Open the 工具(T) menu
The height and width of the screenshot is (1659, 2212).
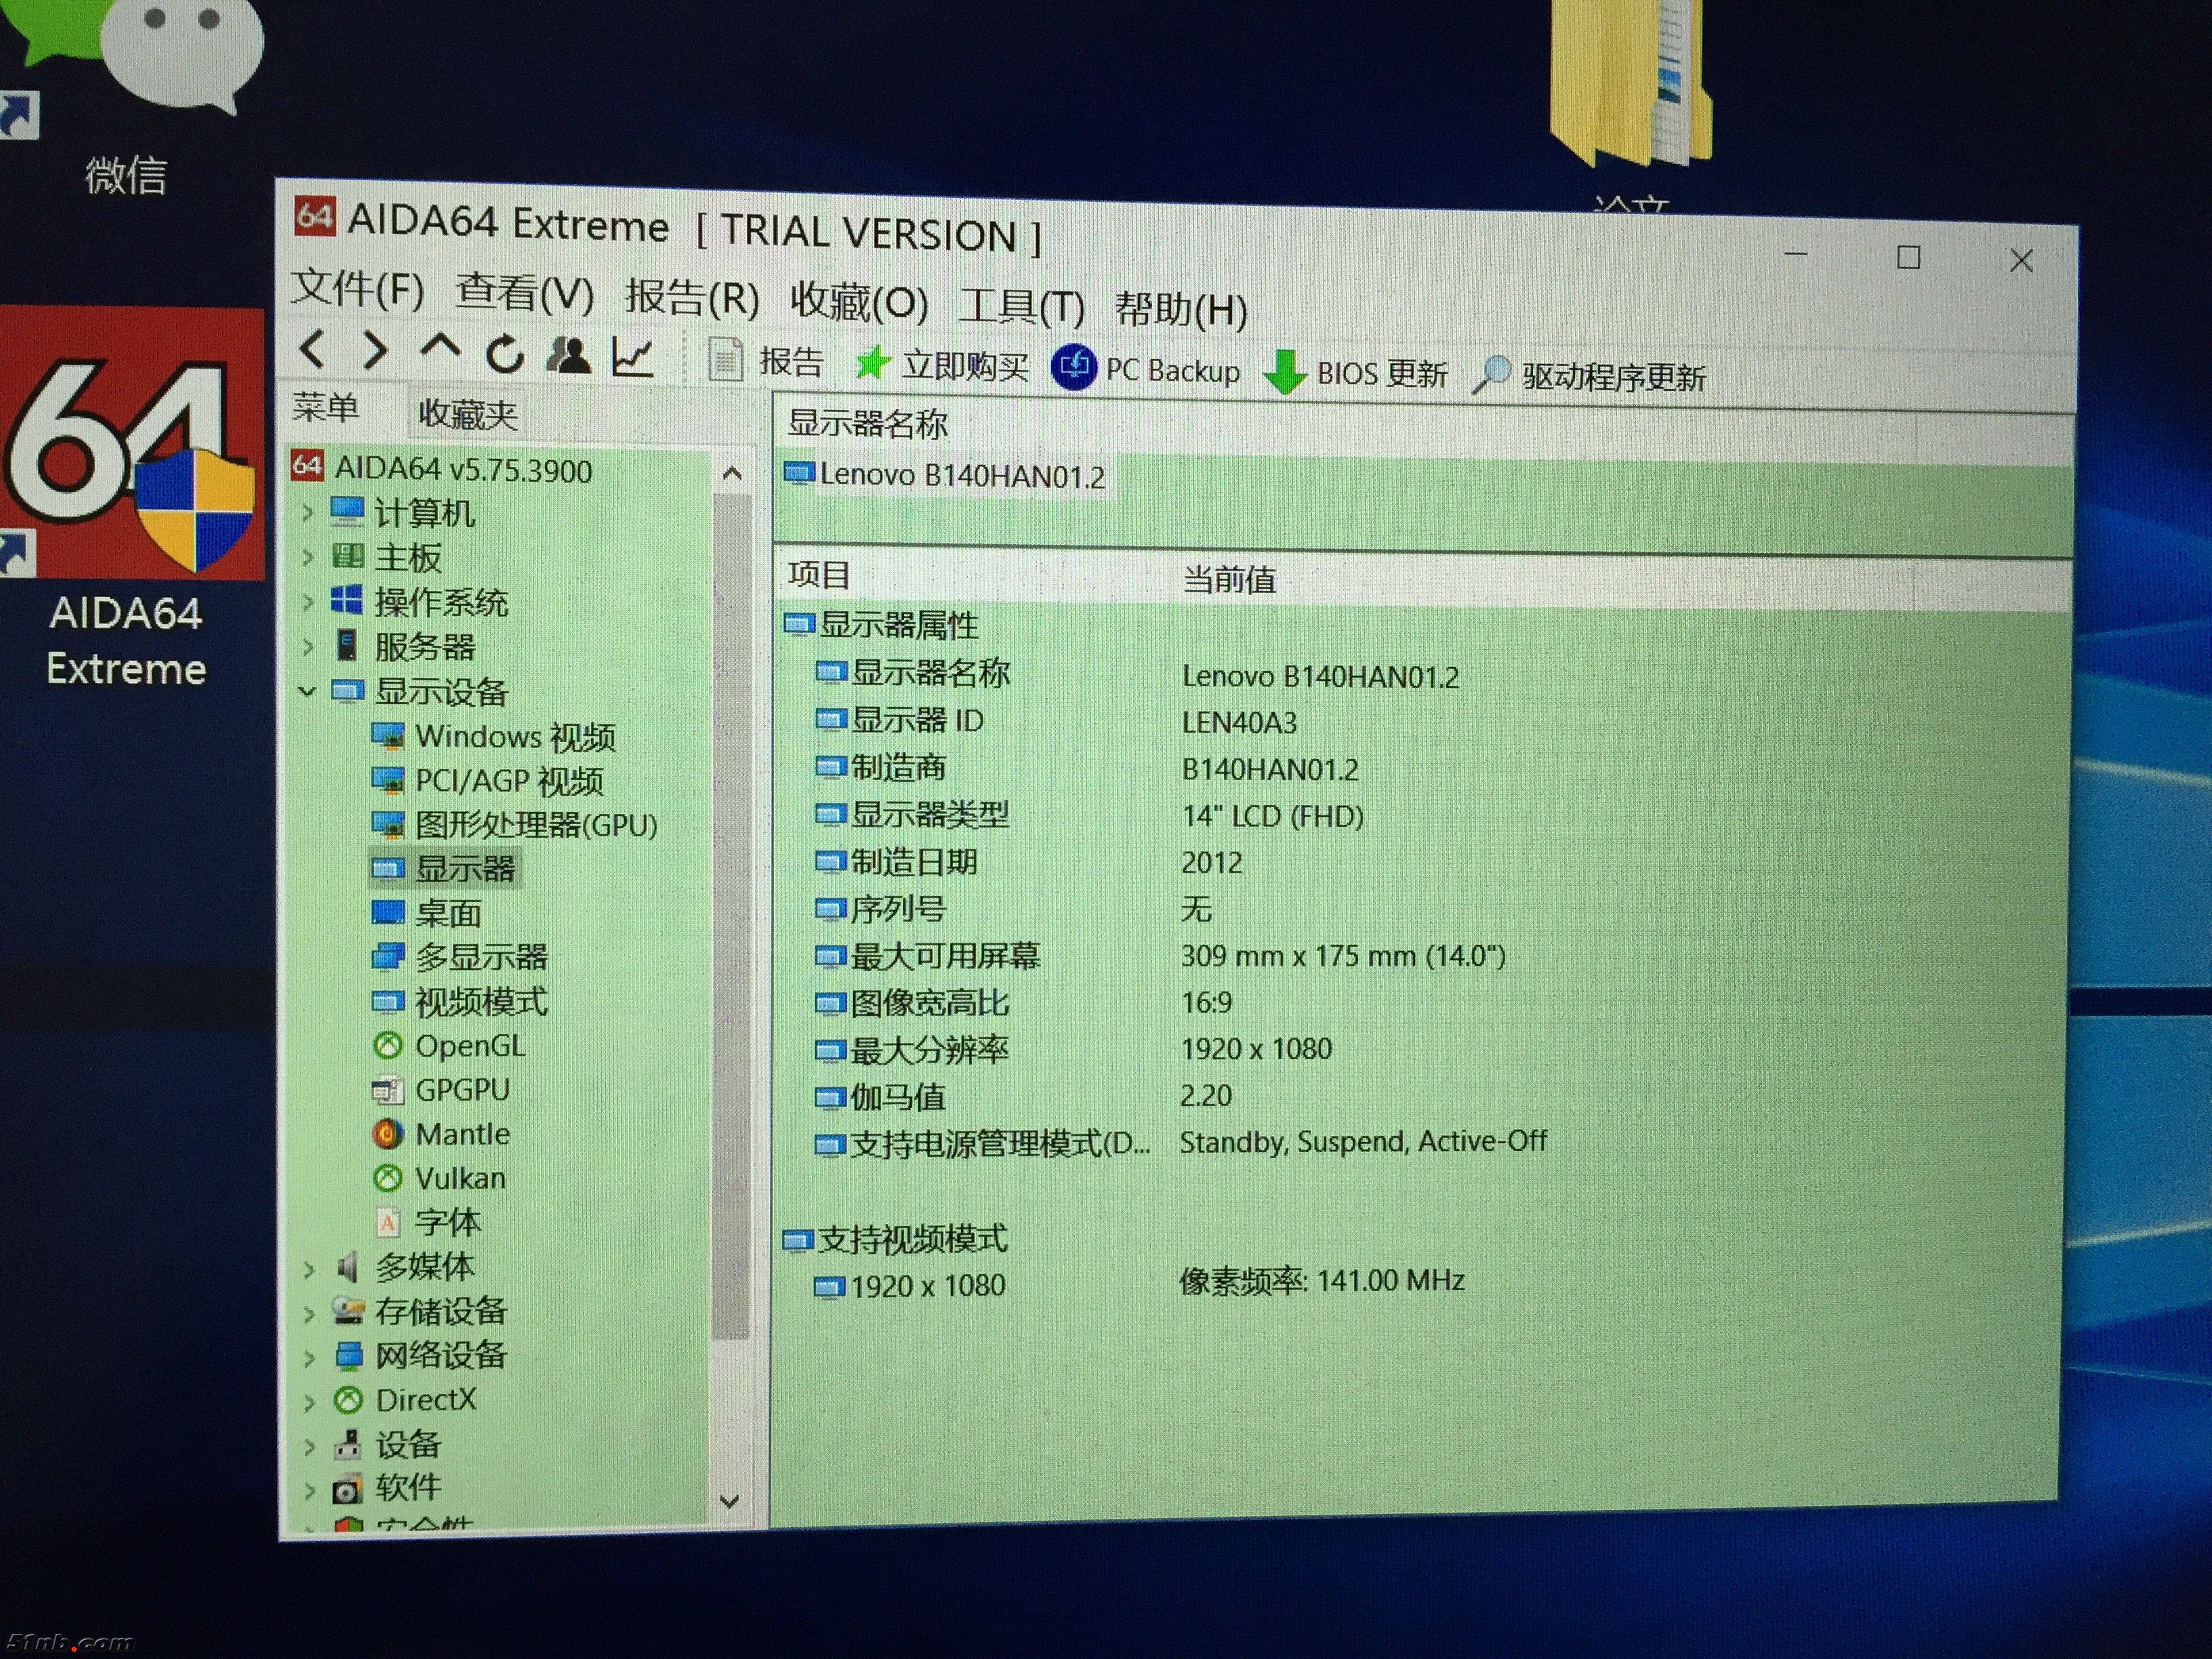pos(1022,306)
